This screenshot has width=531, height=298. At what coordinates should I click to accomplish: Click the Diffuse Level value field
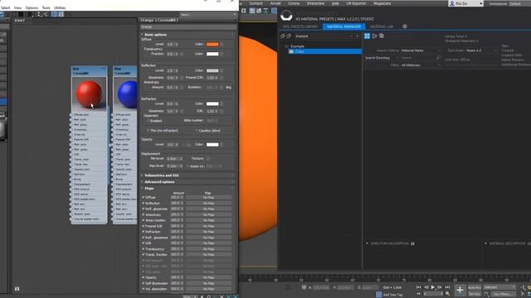click(x=170, y=44)
